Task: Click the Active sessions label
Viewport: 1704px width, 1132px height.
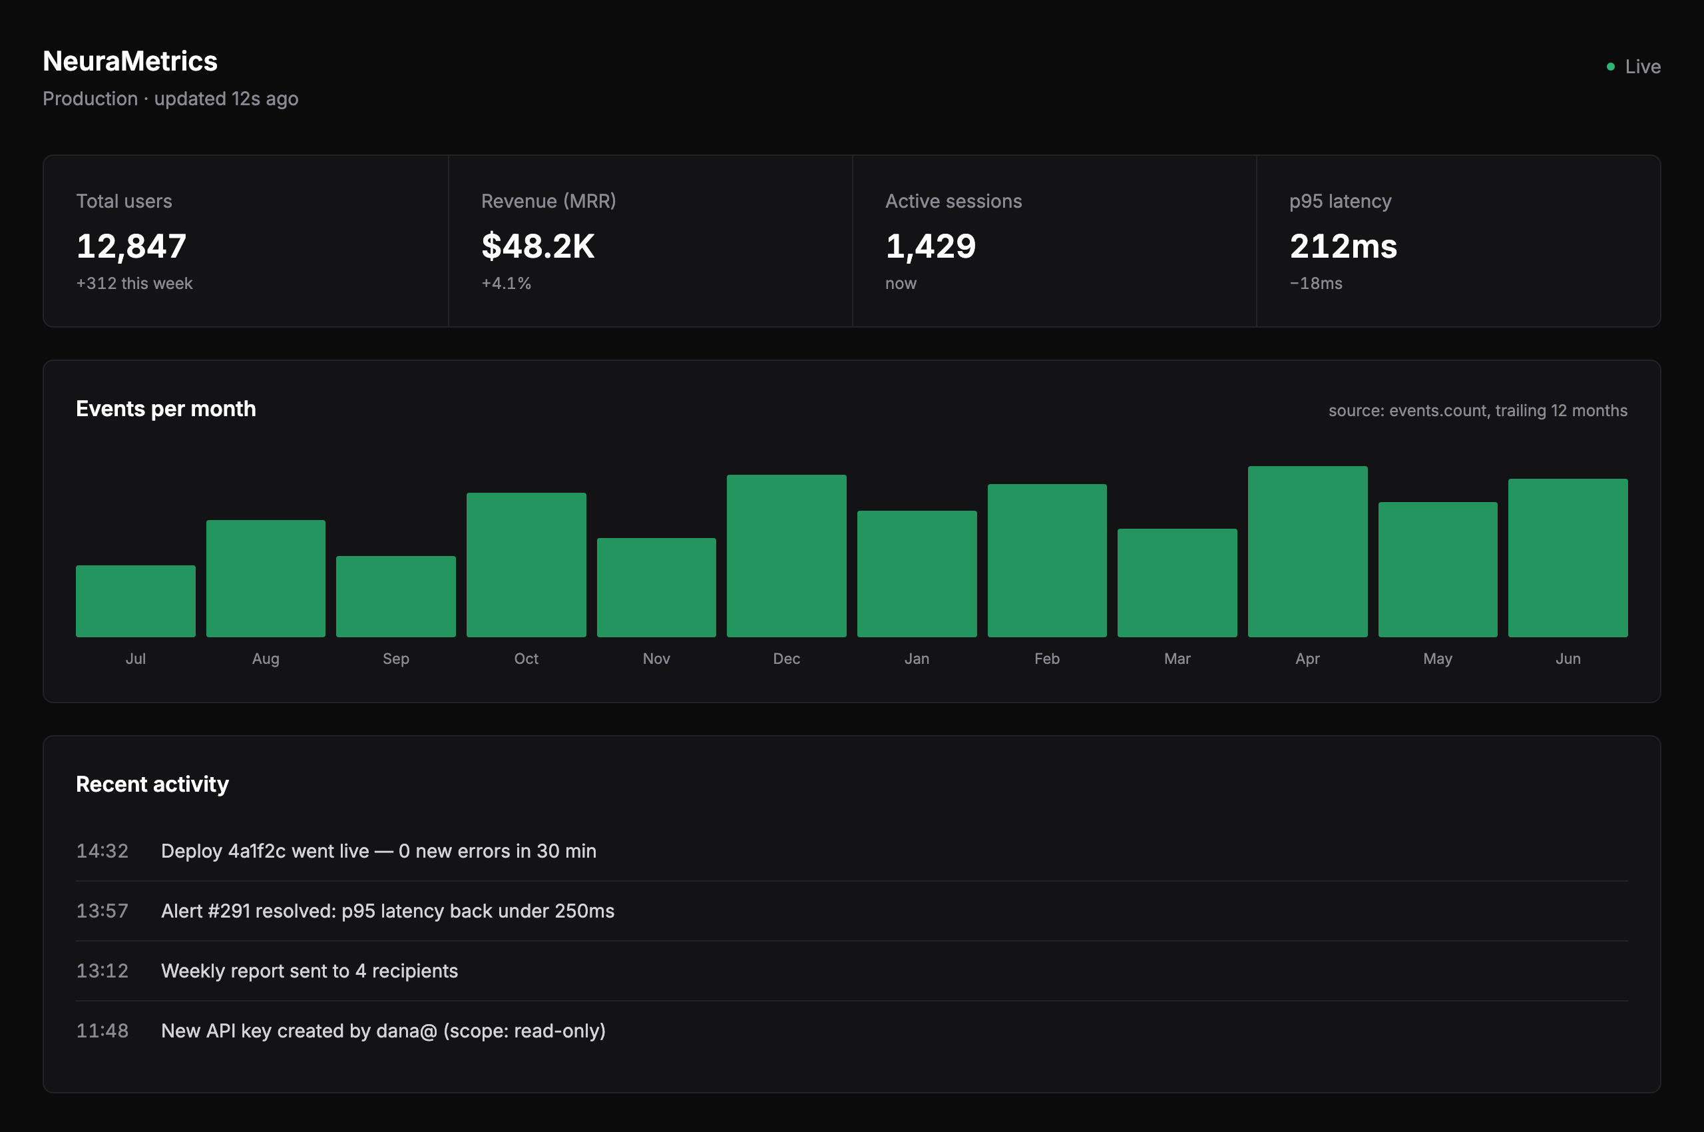Action: 953,200
